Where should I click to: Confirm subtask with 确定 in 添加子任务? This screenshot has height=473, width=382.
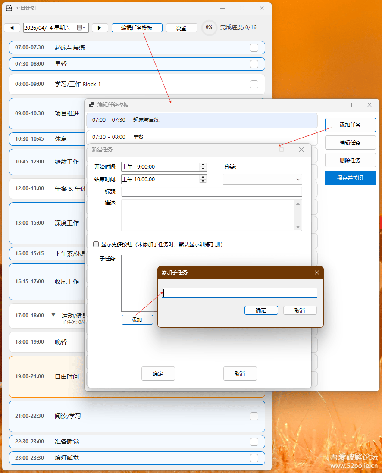click(261, 310)
